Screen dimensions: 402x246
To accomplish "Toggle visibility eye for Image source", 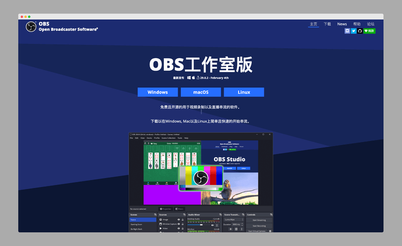I will [x=179, y=219].
